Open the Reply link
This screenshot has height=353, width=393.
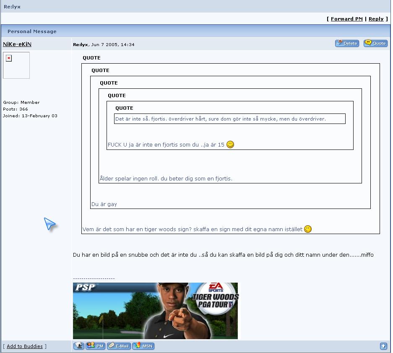[x=376, y=19]
